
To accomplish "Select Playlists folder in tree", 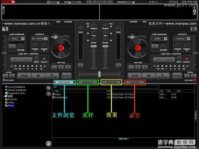I will [12, 99].
